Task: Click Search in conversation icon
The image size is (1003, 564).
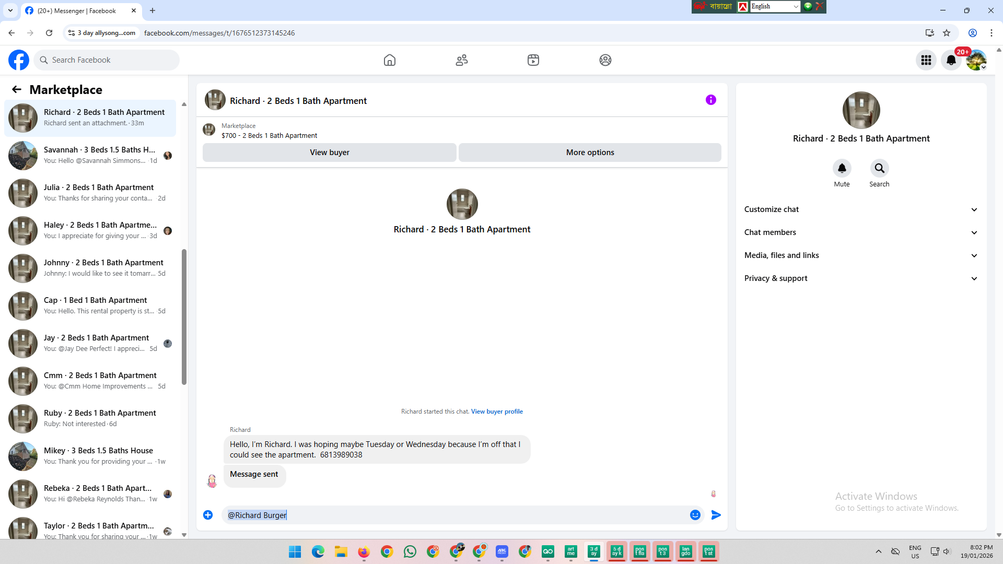Action: point(879,168)
